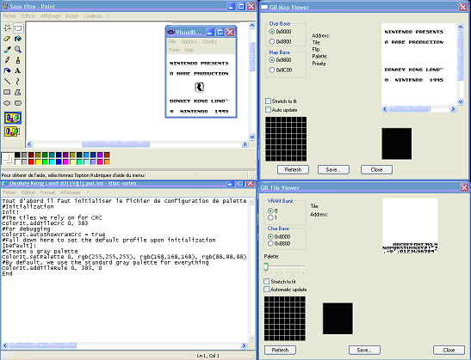The image size is (471, 360).
Task: Click the '[Default]:' line in Notepad
Action: [19, 246]
